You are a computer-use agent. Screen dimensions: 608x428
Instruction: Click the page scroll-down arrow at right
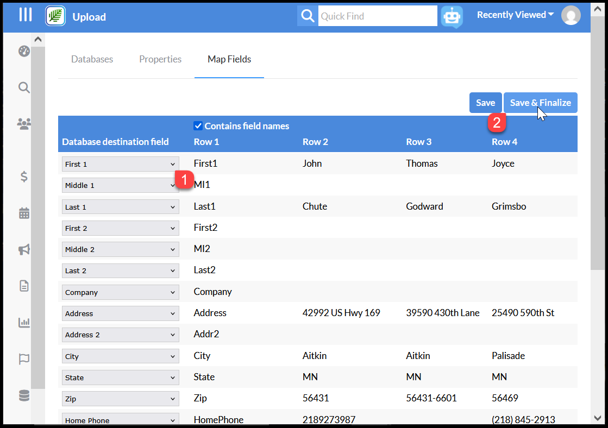[598, 418]
